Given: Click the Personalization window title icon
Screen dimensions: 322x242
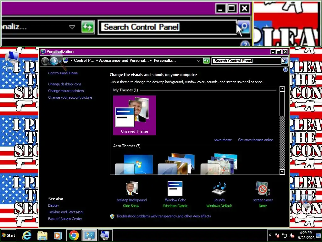Looking at the screenshot, I should 43,51.
